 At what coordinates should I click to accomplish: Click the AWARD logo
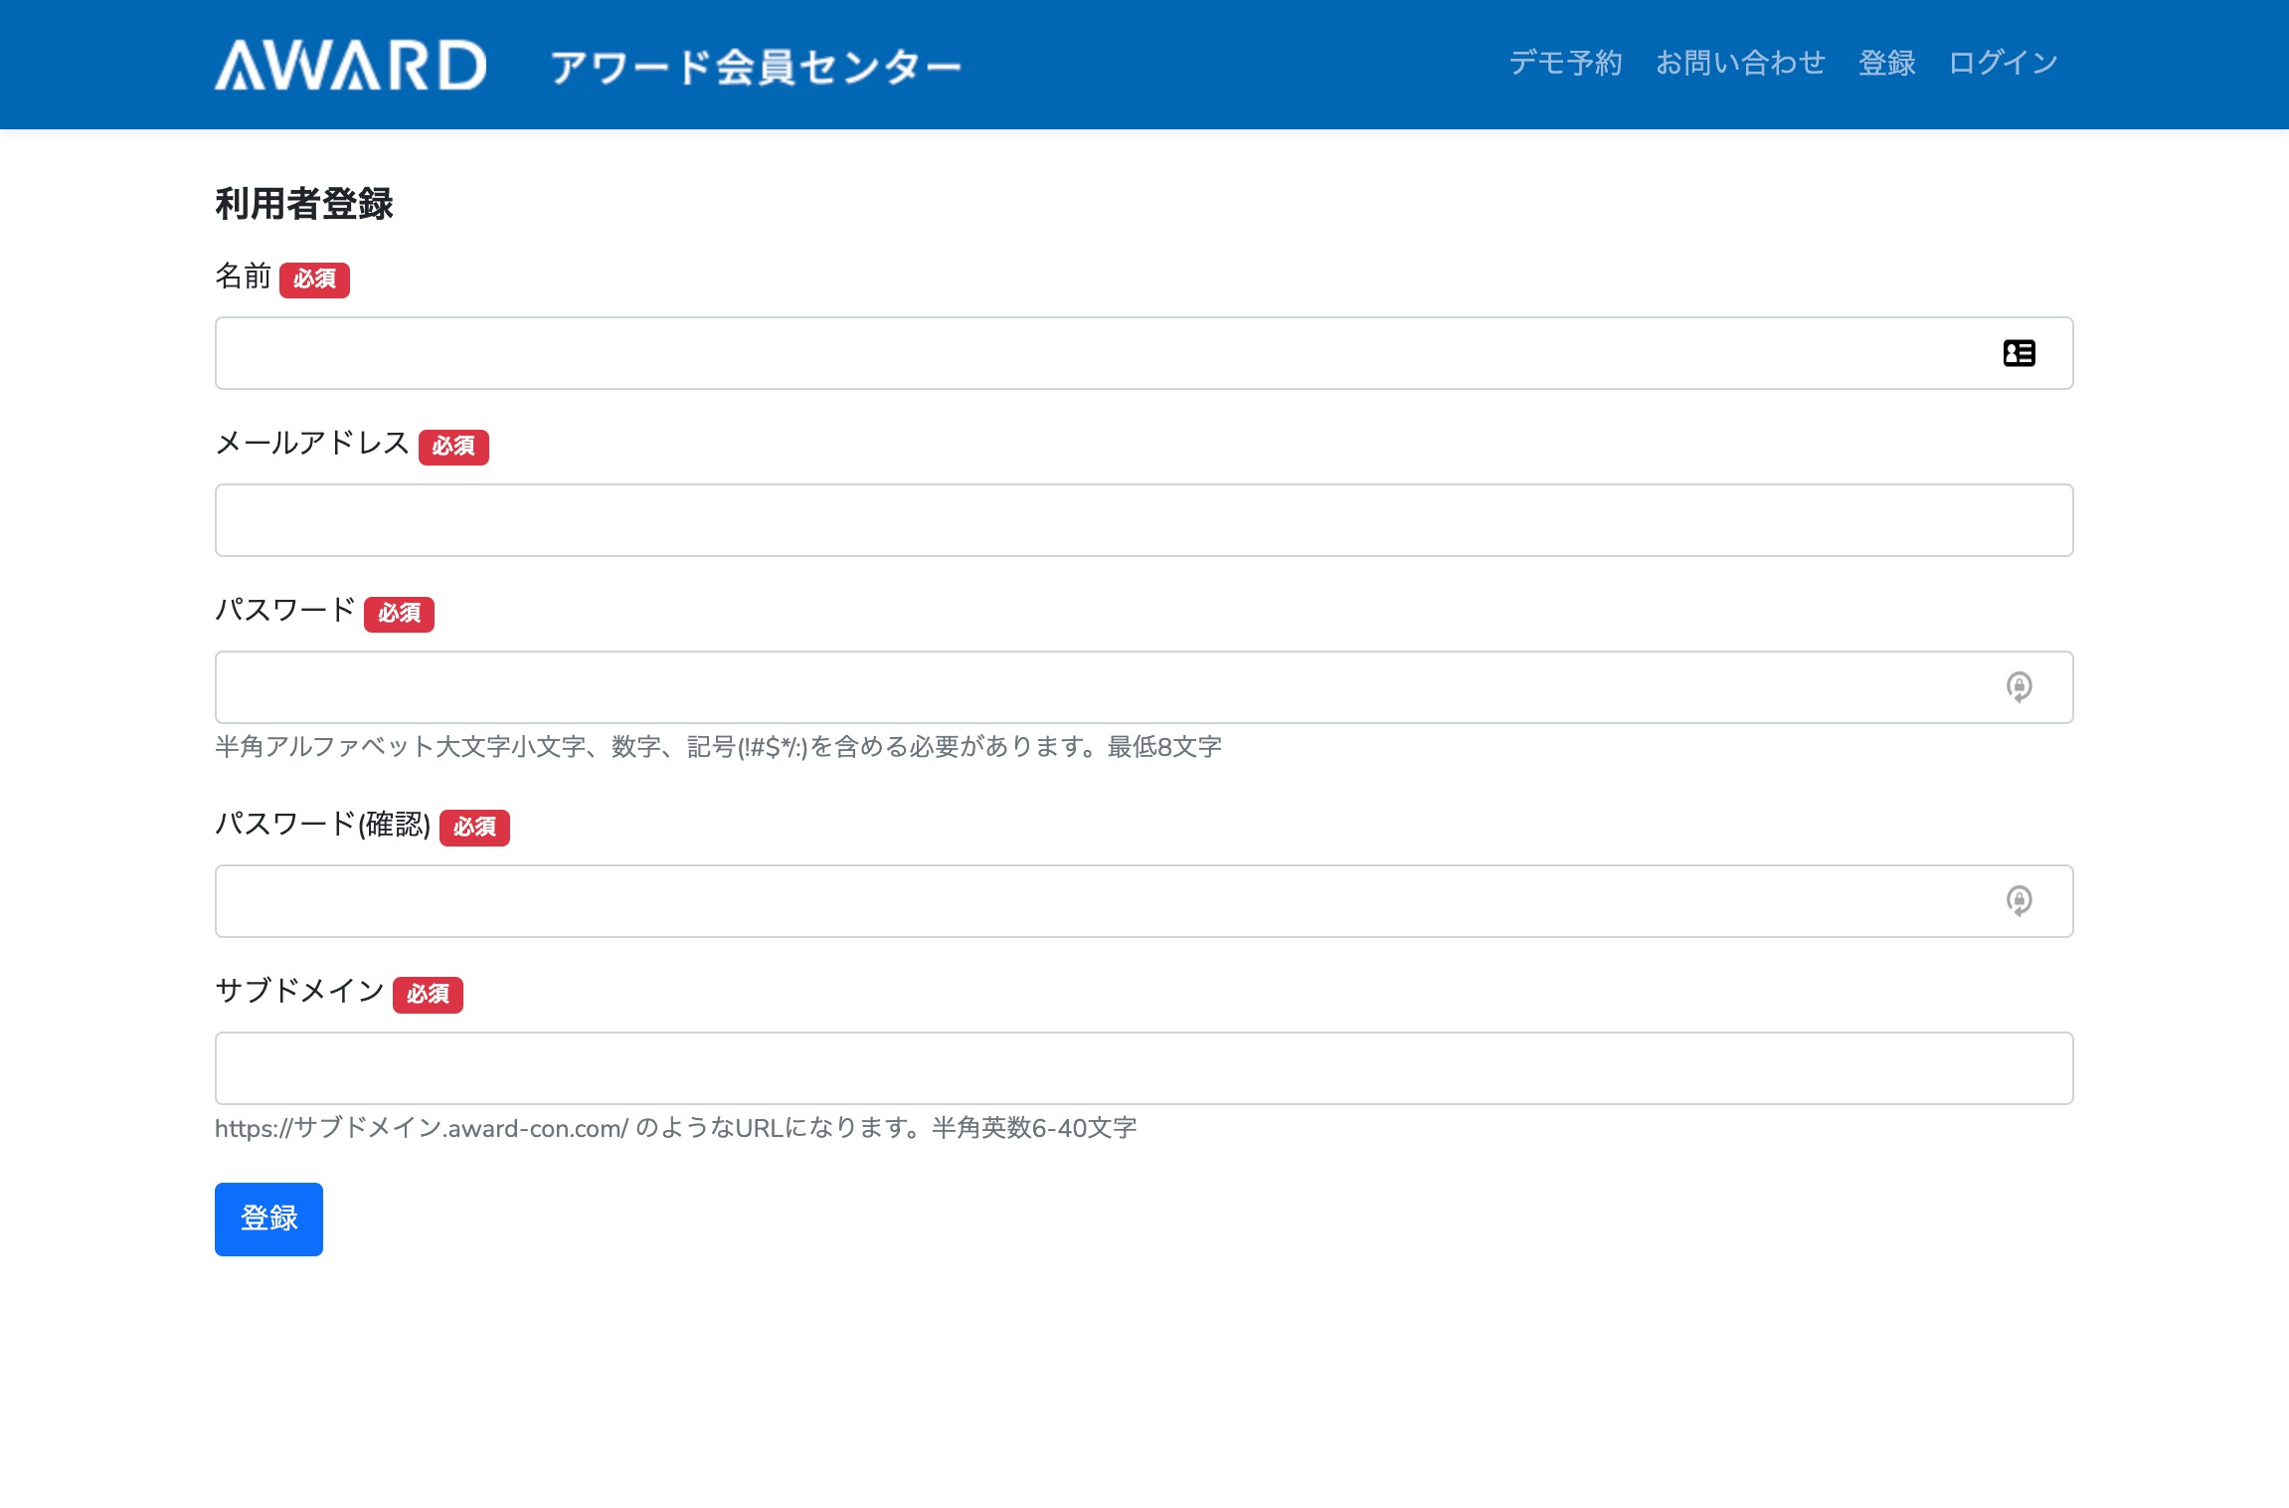350,65
